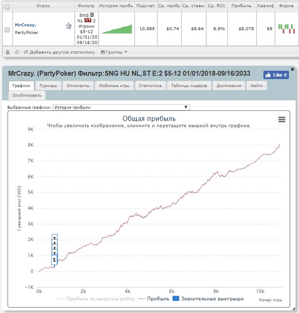Close the MrCrazy. statistics panel
This screenshot has width=299, height=313.
(292, 69)
